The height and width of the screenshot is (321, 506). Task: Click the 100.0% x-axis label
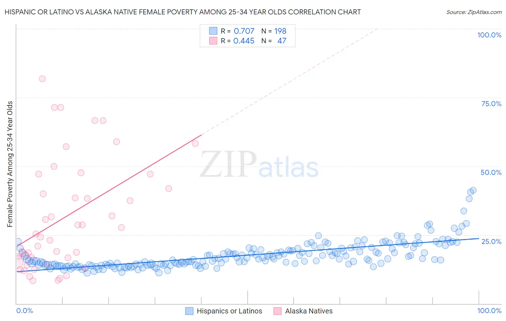tap(489, 311)
